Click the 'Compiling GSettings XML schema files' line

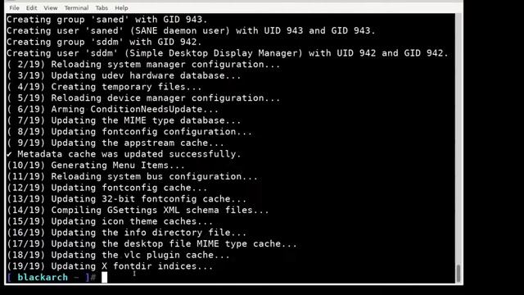pos(138,210)
